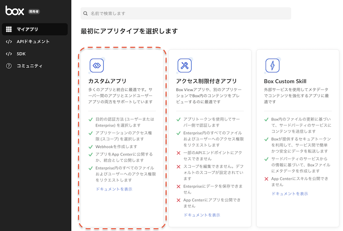Select the アクセス制限付きアプリ card title
The image size is (343, 231).
point(206,81)
